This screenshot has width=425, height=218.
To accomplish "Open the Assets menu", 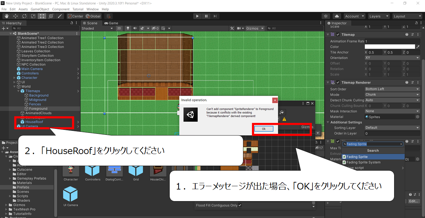I will pyautogui.click(x=23, y=9).
